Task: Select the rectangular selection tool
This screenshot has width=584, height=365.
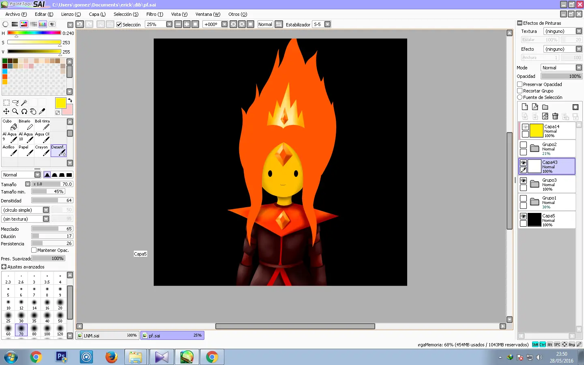Action: 6,103
